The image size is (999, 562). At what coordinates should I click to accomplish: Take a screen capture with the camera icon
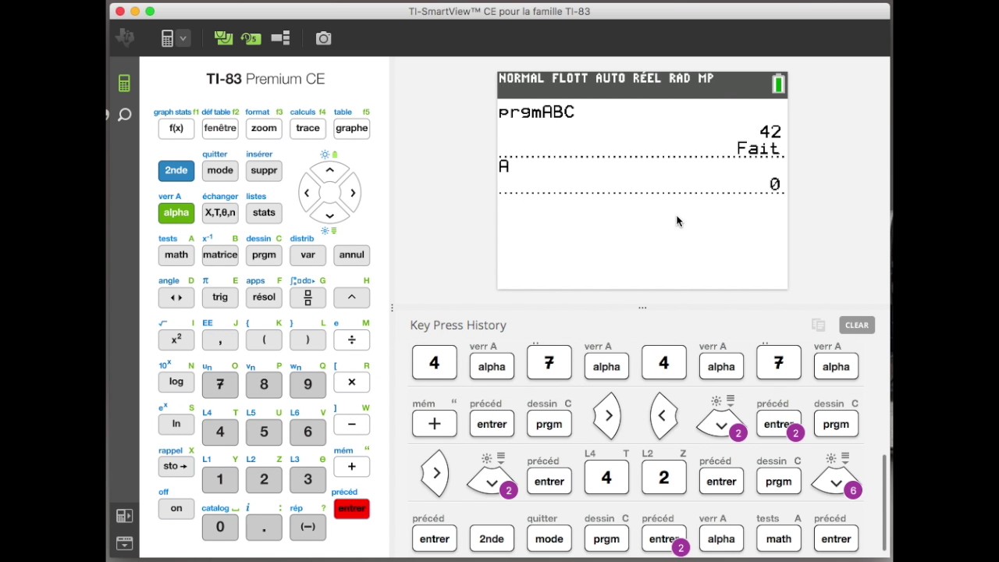tap(323, 38)
